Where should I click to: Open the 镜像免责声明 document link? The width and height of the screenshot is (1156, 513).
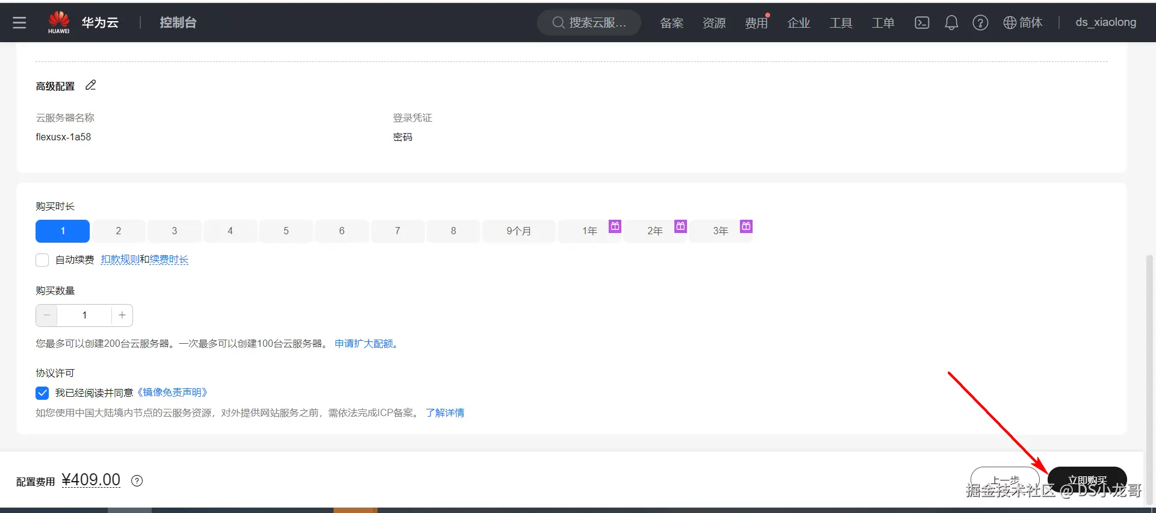(172, 393)
